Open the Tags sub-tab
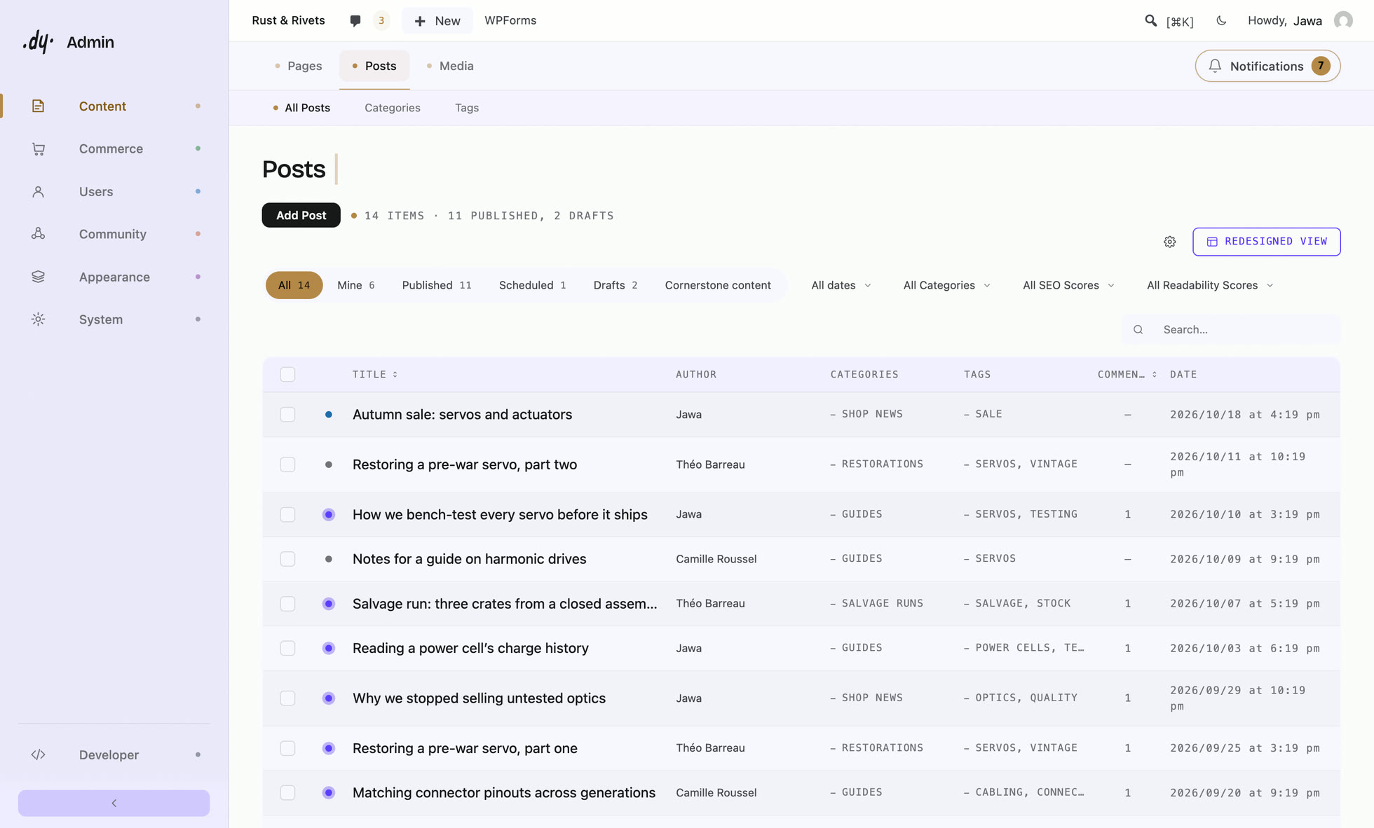This screenshot has height=828, width=1374. coord(466,108)
